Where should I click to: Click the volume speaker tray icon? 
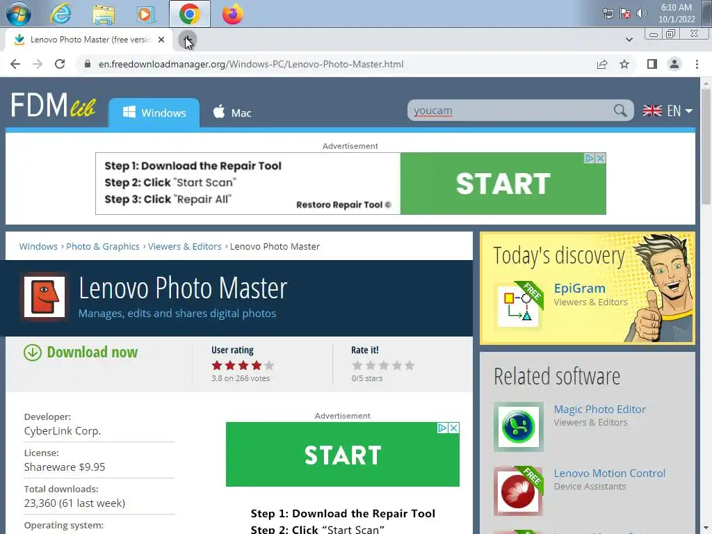click(641, 14)
